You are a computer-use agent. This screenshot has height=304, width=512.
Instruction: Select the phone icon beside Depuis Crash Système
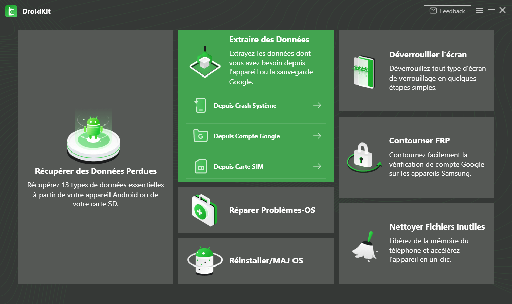coord(200,105)
